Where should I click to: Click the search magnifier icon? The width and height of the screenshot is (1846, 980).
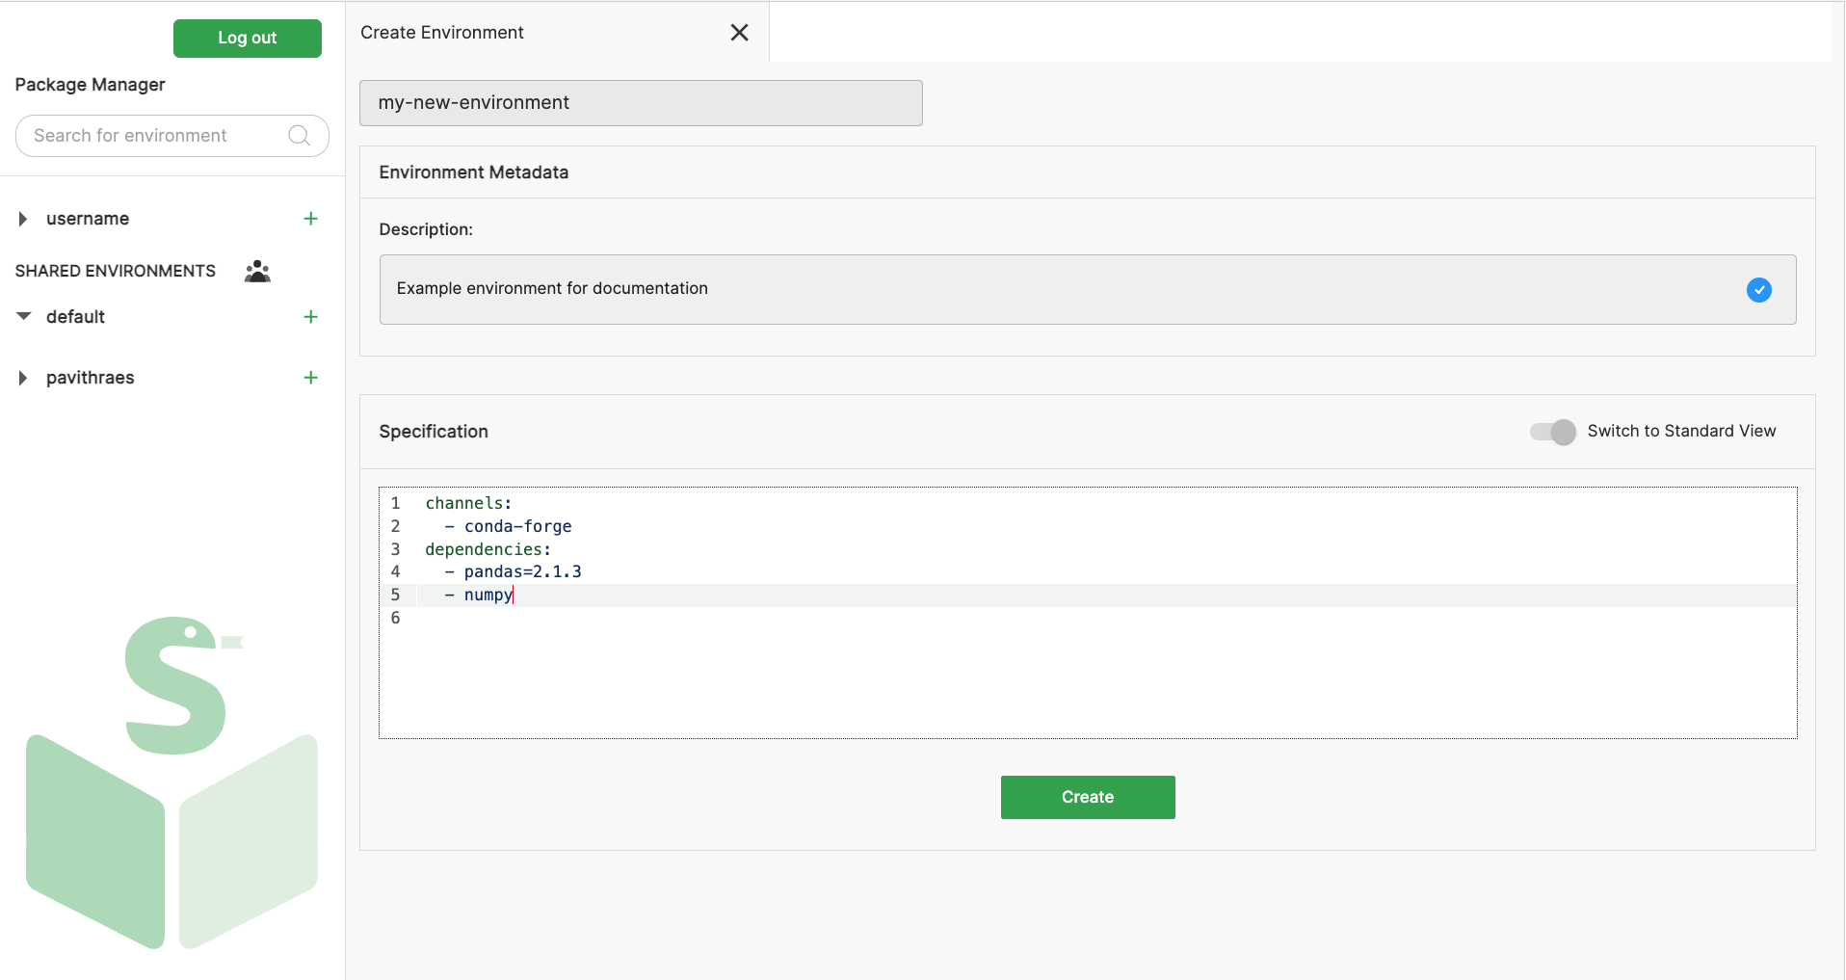coord(300,136)
